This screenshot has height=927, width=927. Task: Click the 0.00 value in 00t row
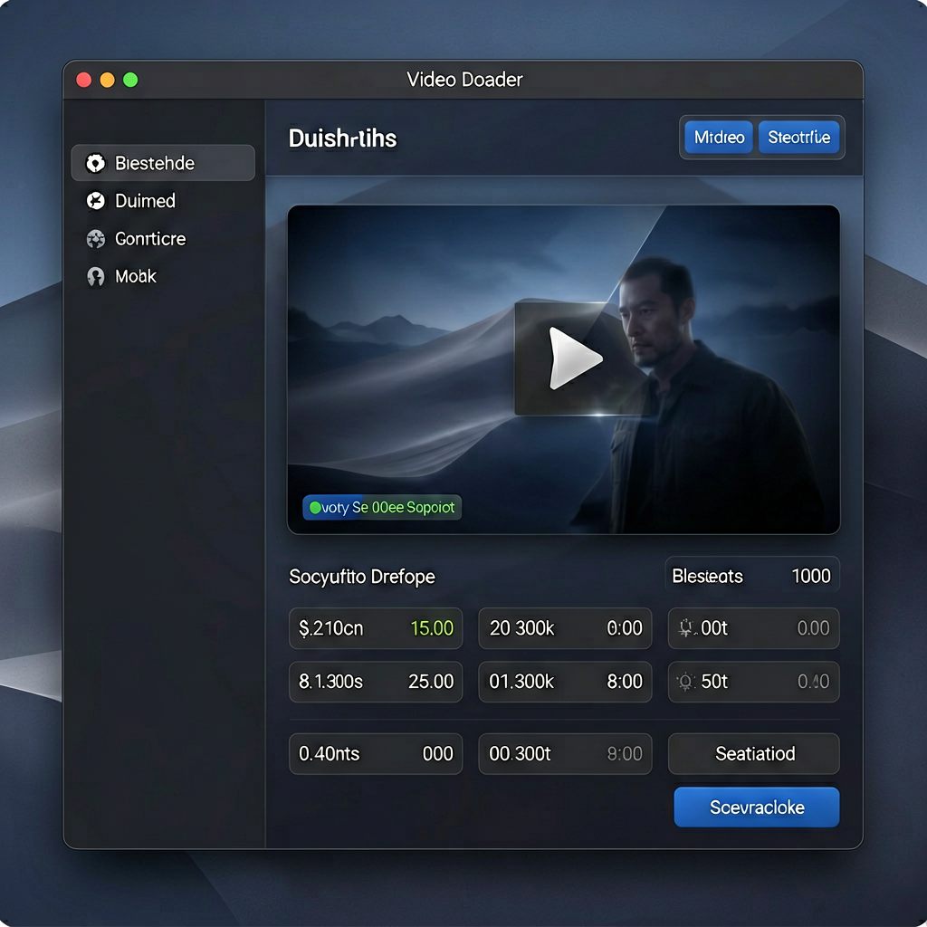click(813, 628)
